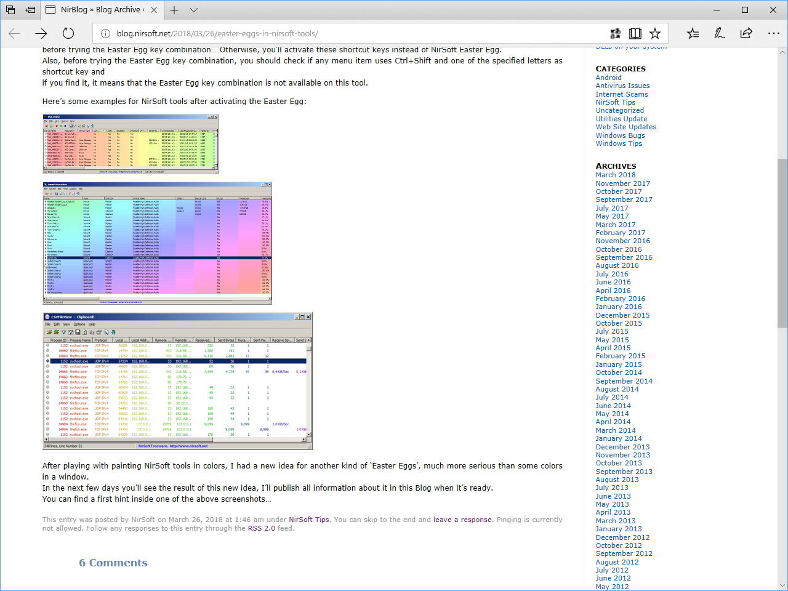788x591 pixels.
Task: Open the December 2015 archive
Action: point(623,315)
